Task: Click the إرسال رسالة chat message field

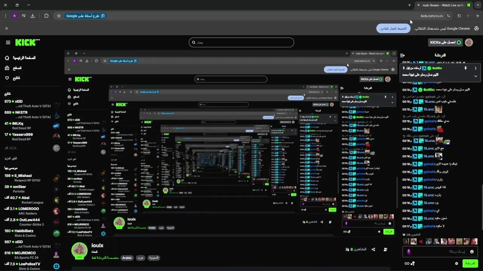Action: click(440, 251)
